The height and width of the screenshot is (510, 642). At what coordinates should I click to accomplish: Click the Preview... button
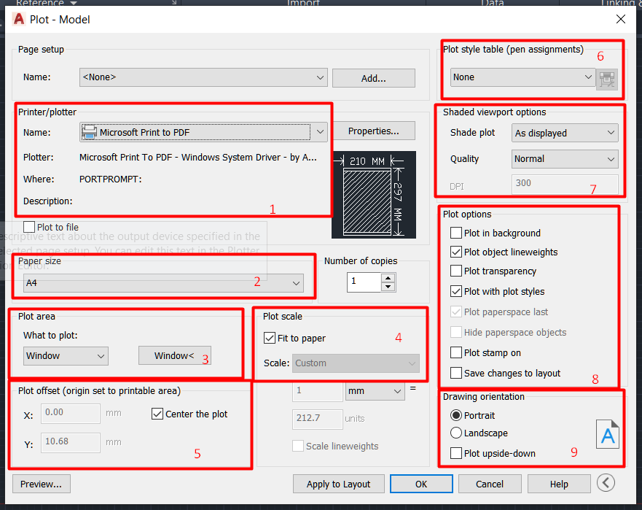point(41,484)
